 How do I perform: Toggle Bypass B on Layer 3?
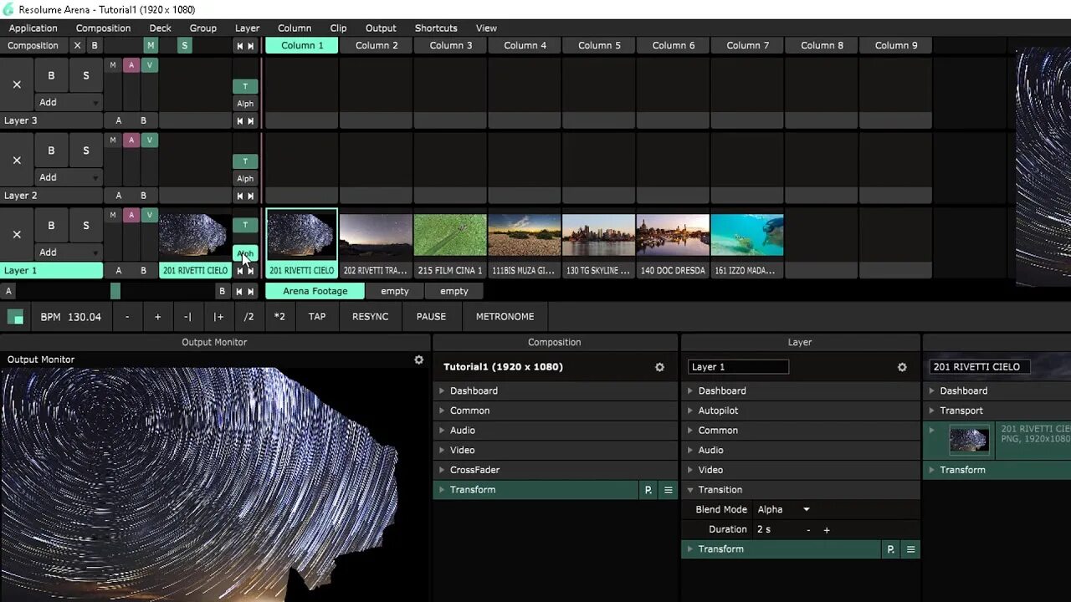tap(51, 75)
